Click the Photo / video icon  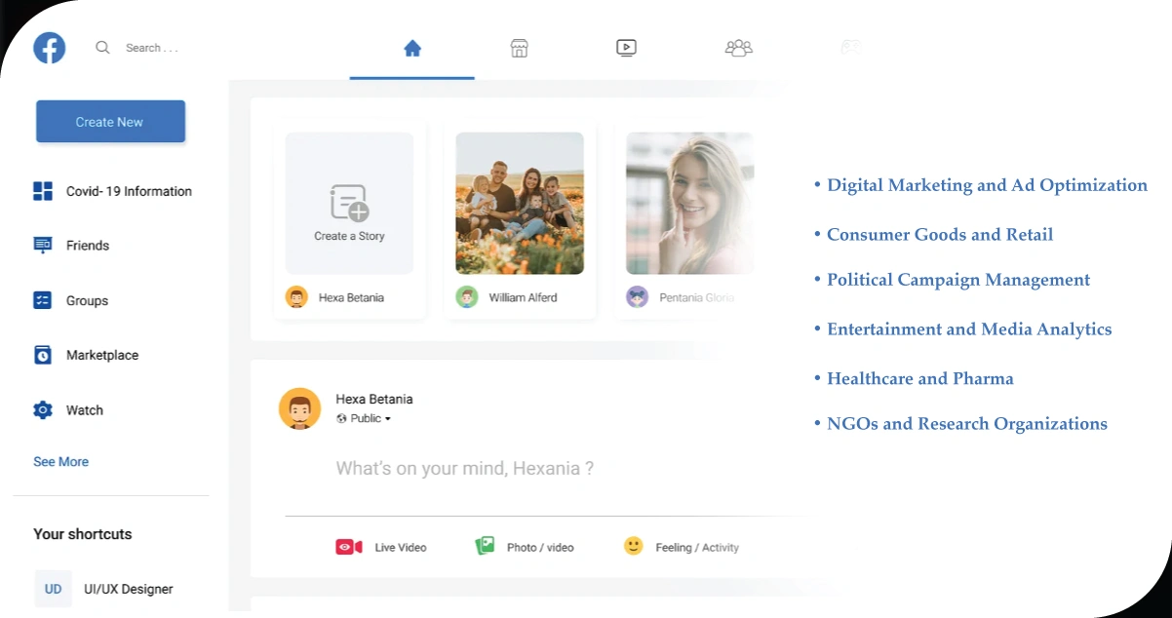[x=485, y=546]
